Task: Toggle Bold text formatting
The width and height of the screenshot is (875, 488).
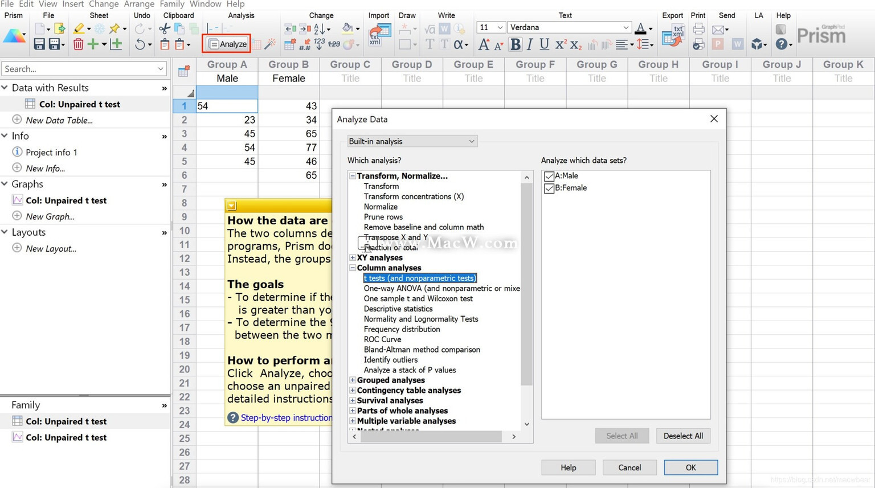Action: tap(516, 44)
